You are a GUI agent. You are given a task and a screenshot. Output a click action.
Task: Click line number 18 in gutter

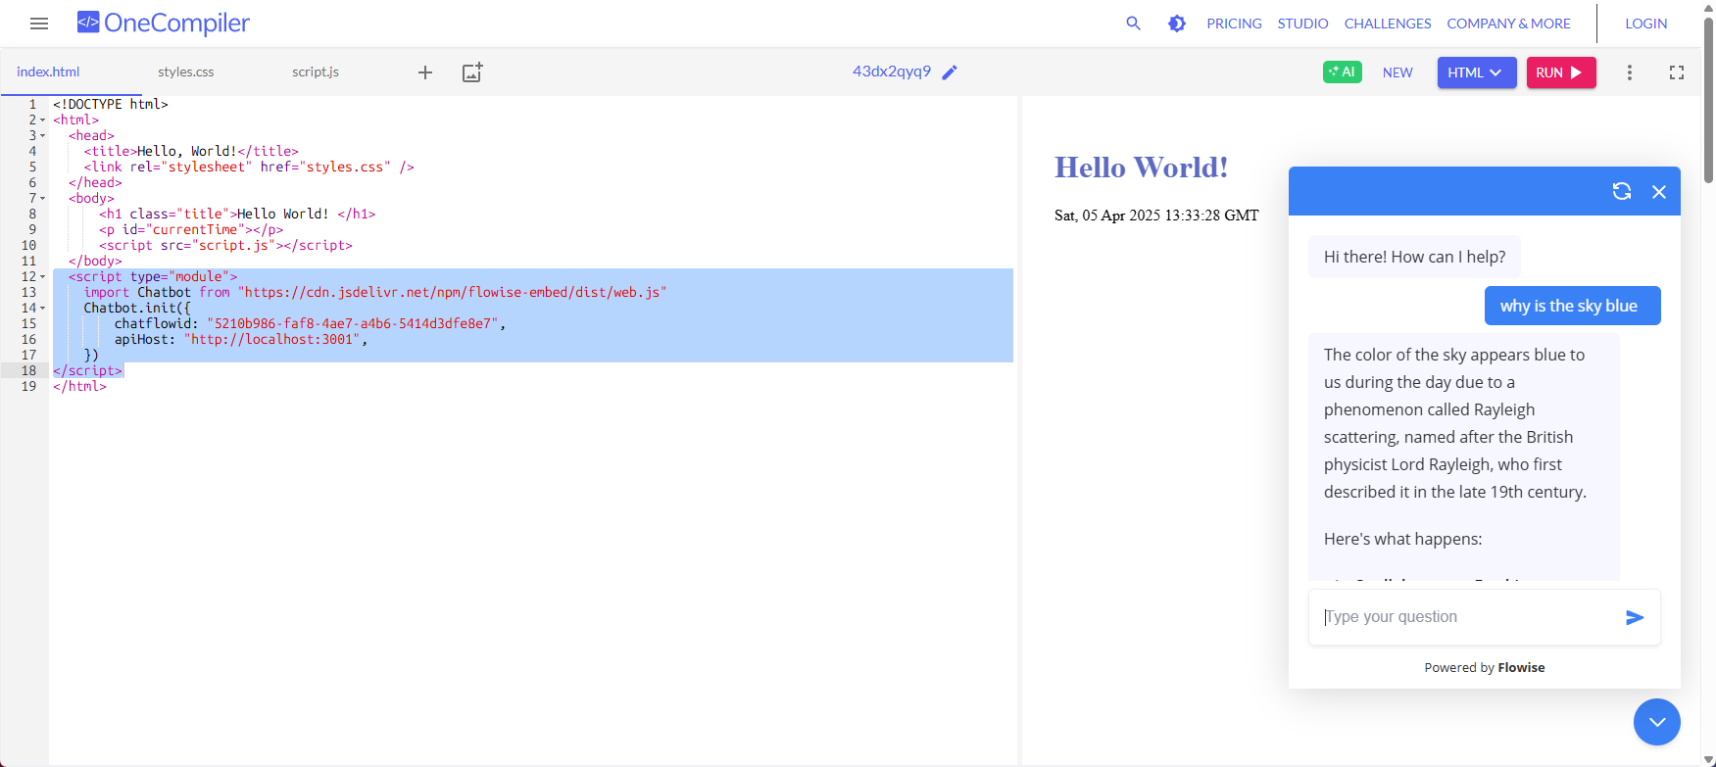coord(28,370)
